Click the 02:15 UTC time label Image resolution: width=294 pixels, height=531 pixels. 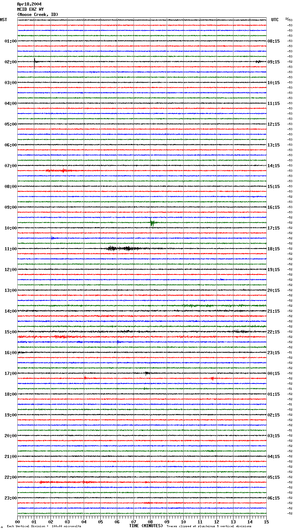tap(274, 415)
